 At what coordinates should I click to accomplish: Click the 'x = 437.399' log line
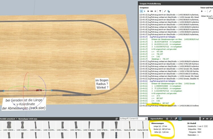point(157,52)
